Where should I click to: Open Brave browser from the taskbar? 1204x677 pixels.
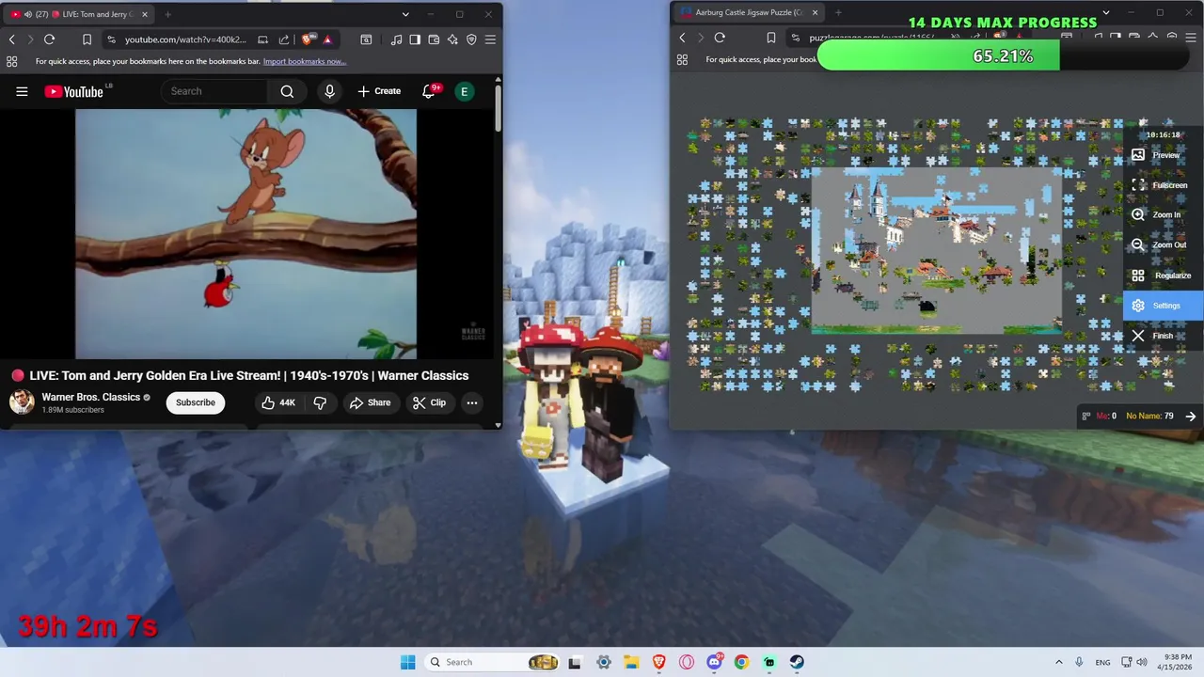click(x=658, y=662)
